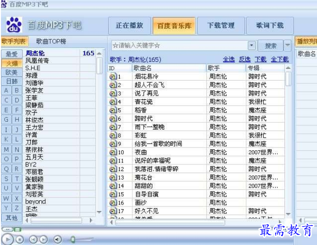Screen dimensions: 317x245
Task: Select the 欧美 category button
Action: pos(12,73)
